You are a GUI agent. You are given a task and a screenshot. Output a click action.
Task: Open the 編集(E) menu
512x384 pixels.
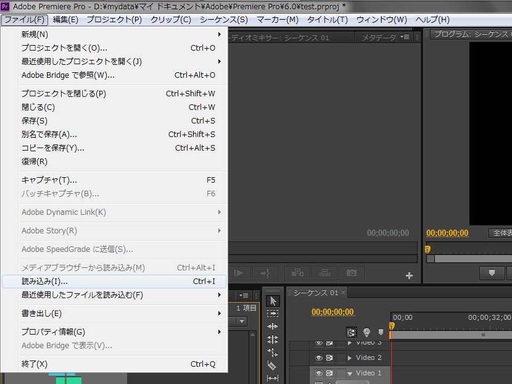click(65, 20)
